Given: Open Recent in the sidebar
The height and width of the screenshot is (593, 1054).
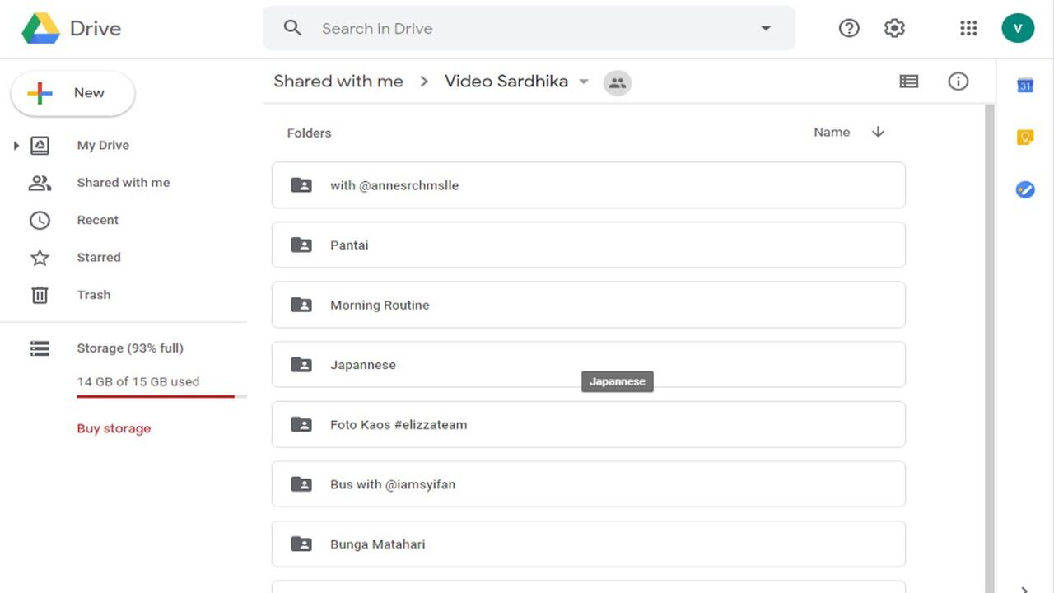Looking at the screenshot, I should pyautogui.click(x=98, y=220).
